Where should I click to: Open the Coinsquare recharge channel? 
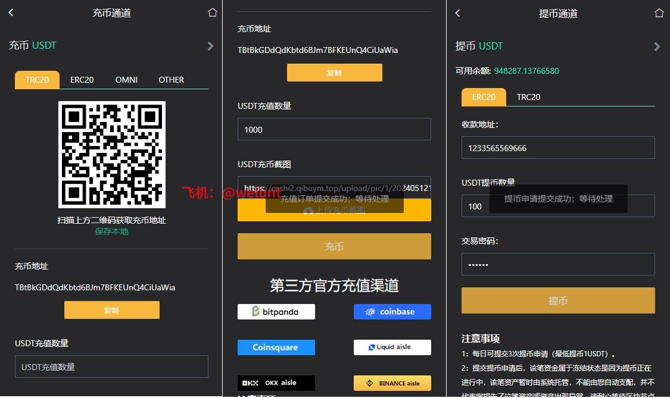pyautogui.click(x=276, y=347)
